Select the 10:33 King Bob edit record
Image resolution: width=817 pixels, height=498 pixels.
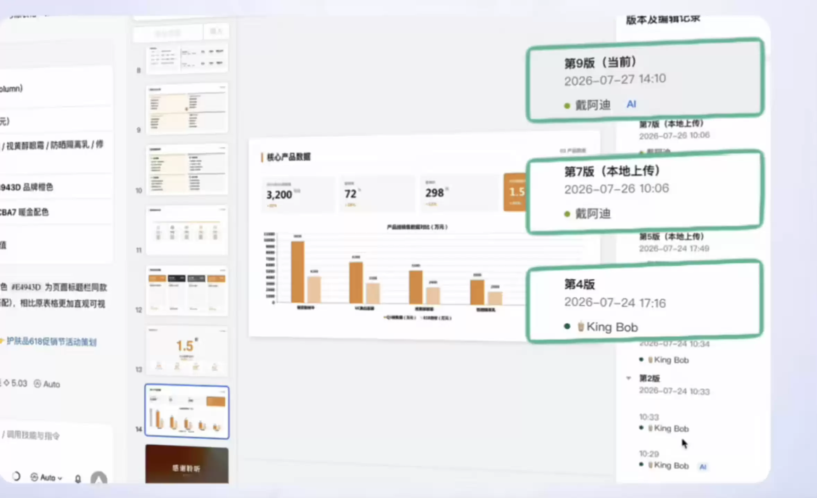[664, 423]
